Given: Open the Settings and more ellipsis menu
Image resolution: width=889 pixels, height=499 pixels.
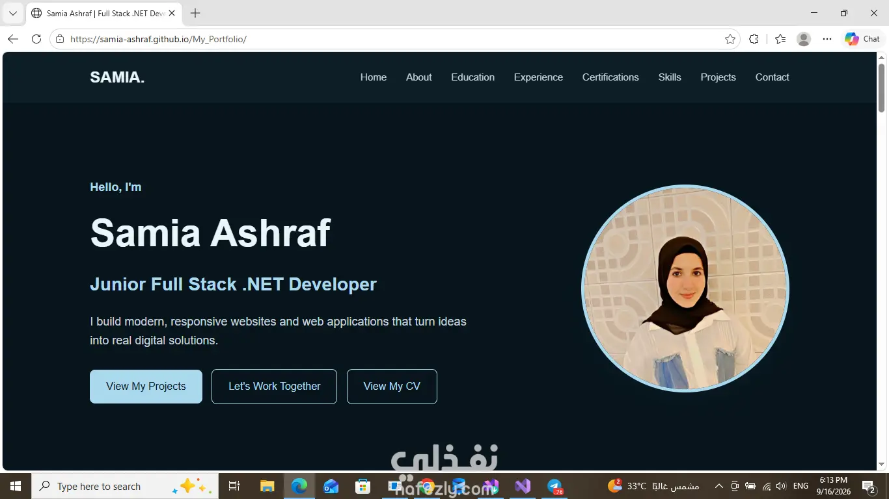Looking at the screenshot, I should (x=827, y=39).
